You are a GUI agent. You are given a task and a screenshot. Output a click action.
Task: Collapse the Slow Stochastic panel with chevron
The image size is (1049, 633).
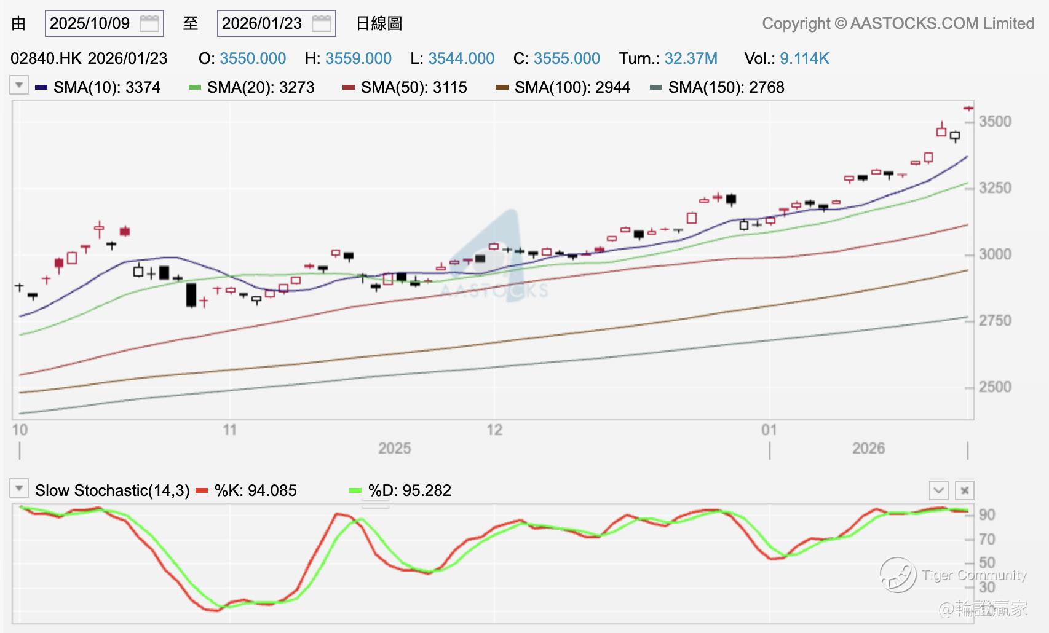[938, 490]
